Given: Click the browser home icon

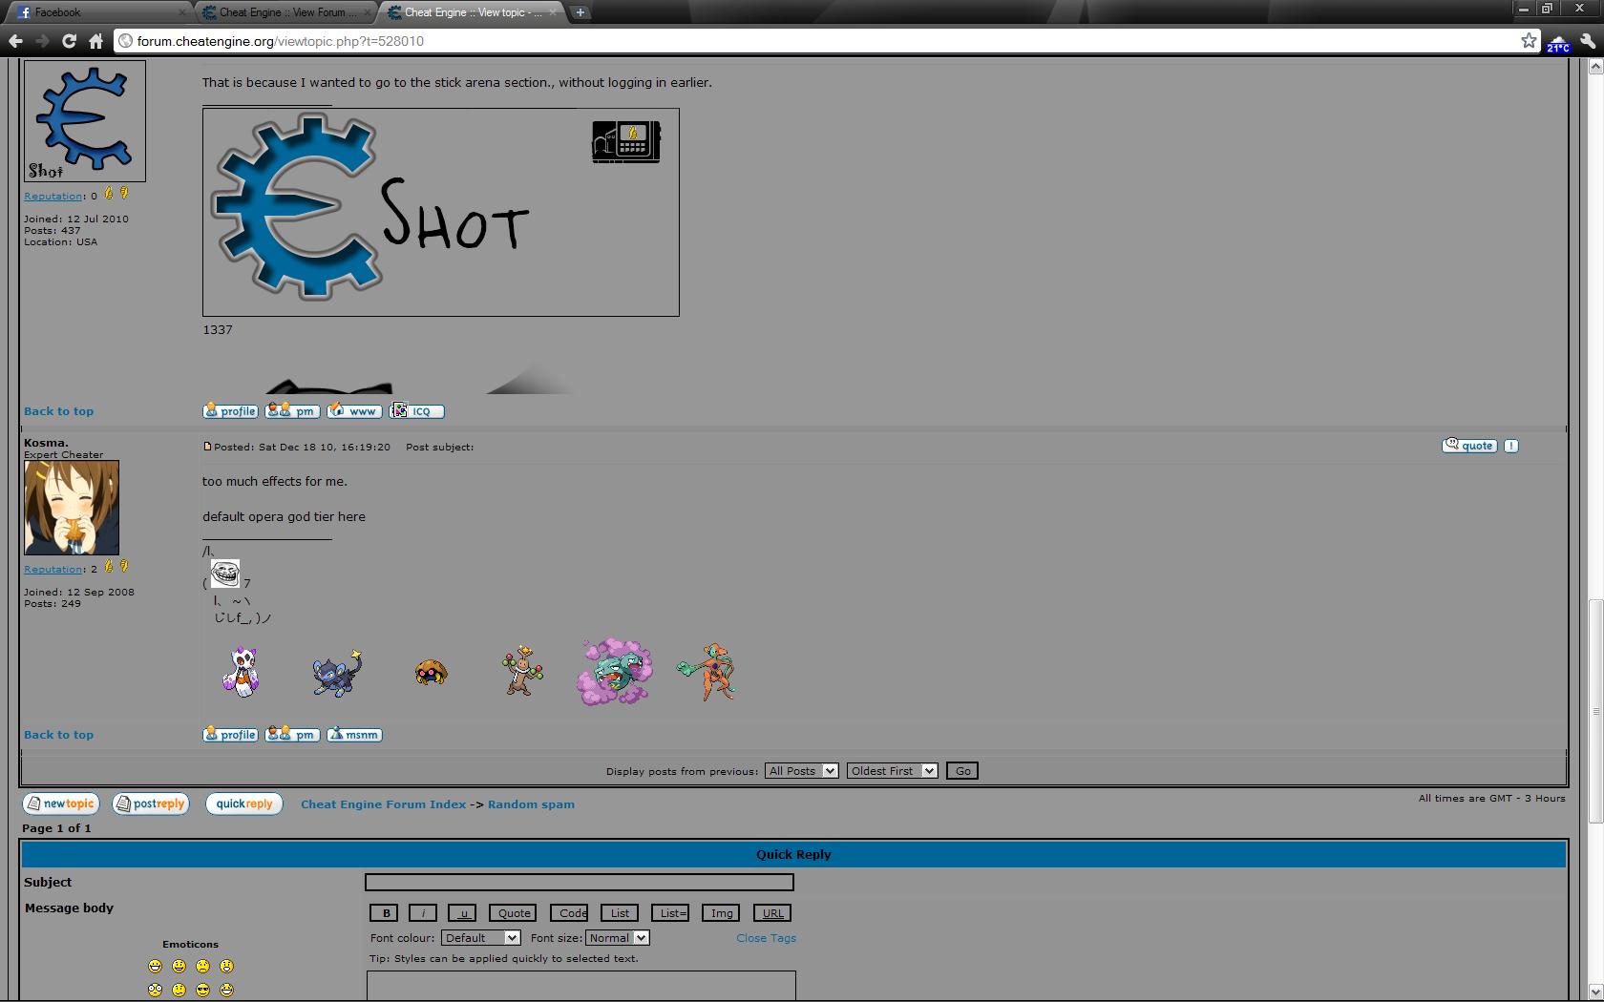Looking at the screenshot, I should click(95, 41).
